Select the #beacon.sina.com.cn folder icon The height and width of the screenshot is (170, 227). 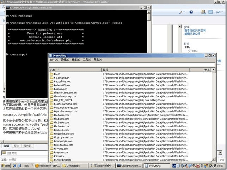point(51,93)
